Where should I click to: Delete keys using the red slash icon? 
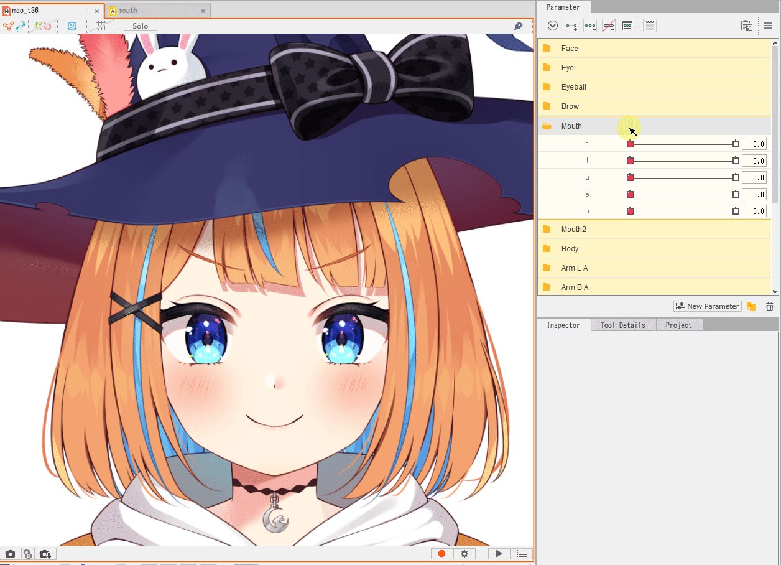609,26
